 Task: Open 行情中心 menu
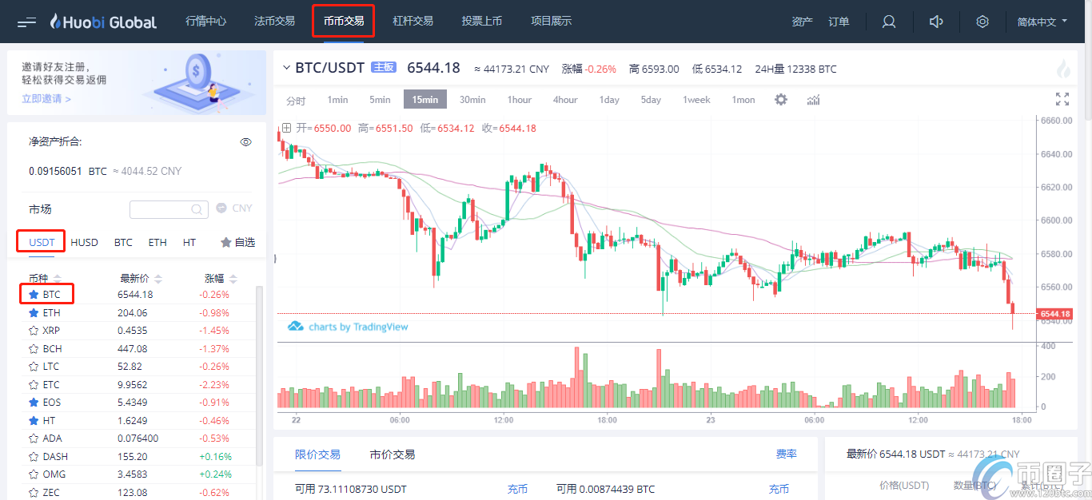205,22
